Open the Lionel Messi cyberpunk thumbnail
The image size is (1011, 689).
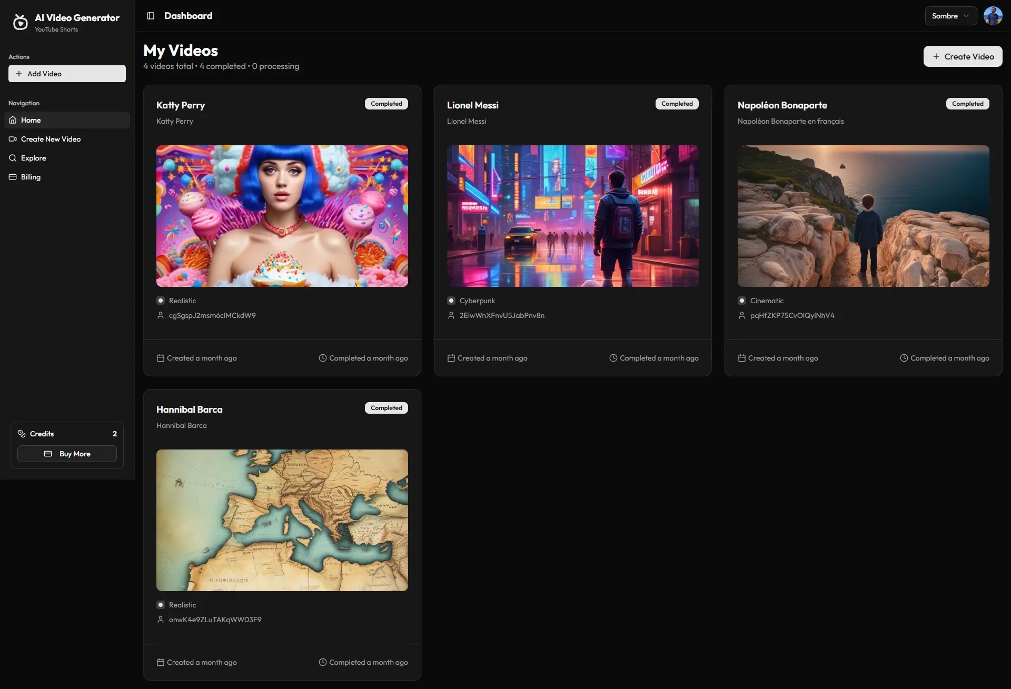(573, 216)
